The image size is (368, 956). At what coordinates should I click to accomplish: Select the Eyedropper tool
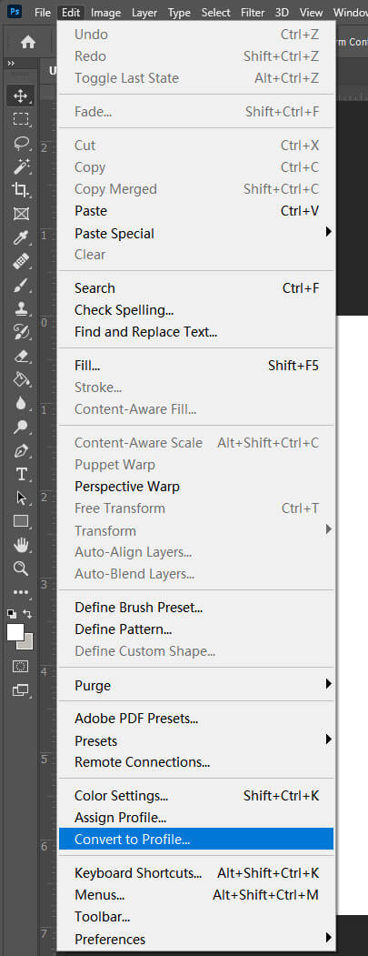(x=21, y=237)
